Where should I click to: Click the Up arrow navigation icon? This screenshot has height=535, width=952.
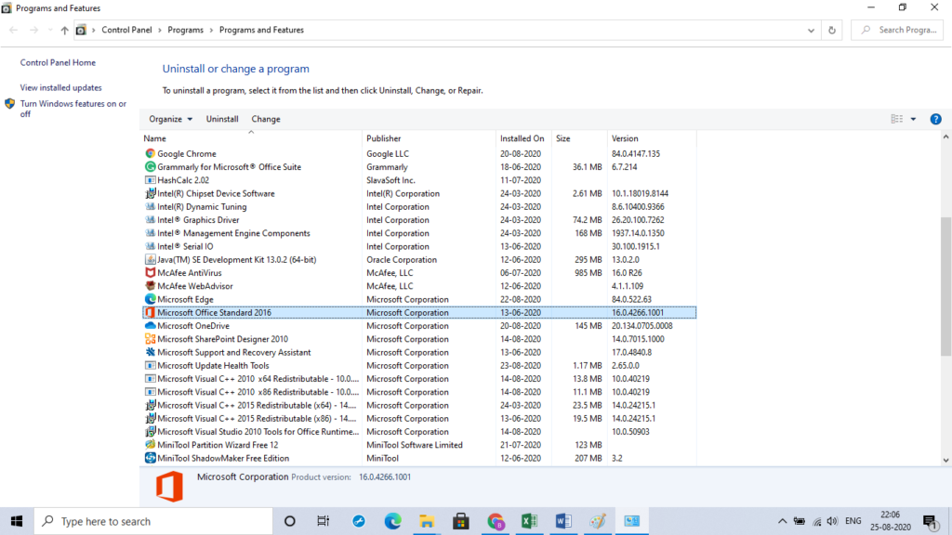click(x=64, y=30)
